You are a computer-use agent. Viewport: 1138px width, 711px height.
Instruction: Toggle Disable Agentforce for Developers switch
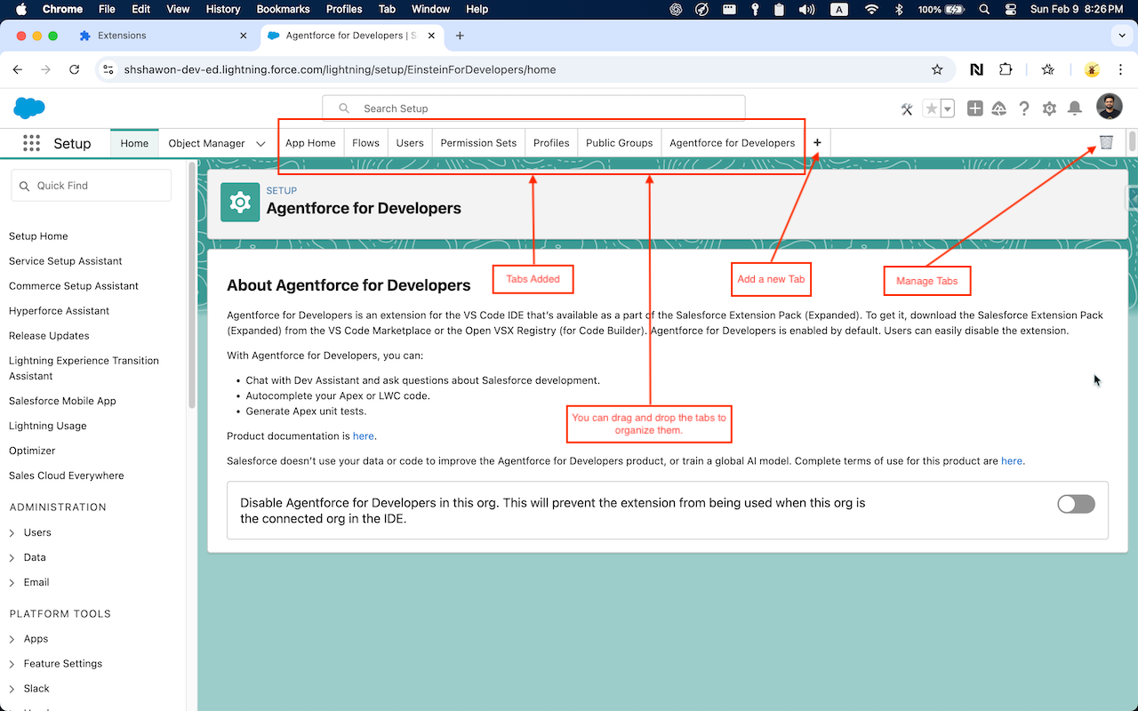click(x=1076, y=504)
